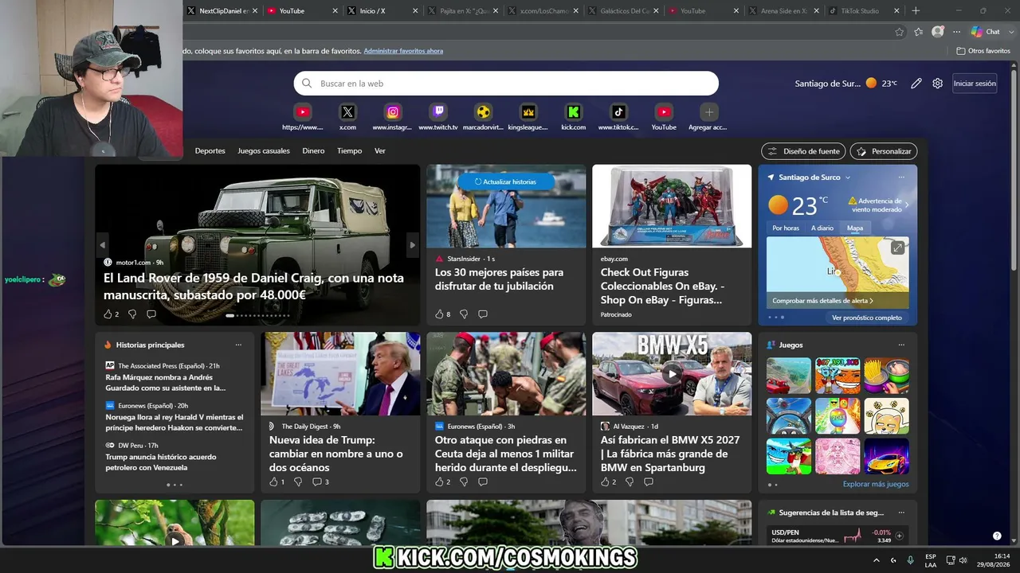Open the Diseño de fuente layout menu
Screen dimensions: 1020x573
pyautogui.click(x=803, y=151)
